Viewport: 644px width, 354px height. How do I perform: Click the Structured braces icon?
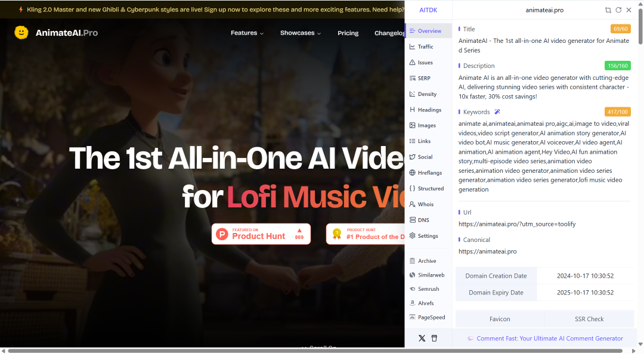pyautogui.click(x=413, y=188)
